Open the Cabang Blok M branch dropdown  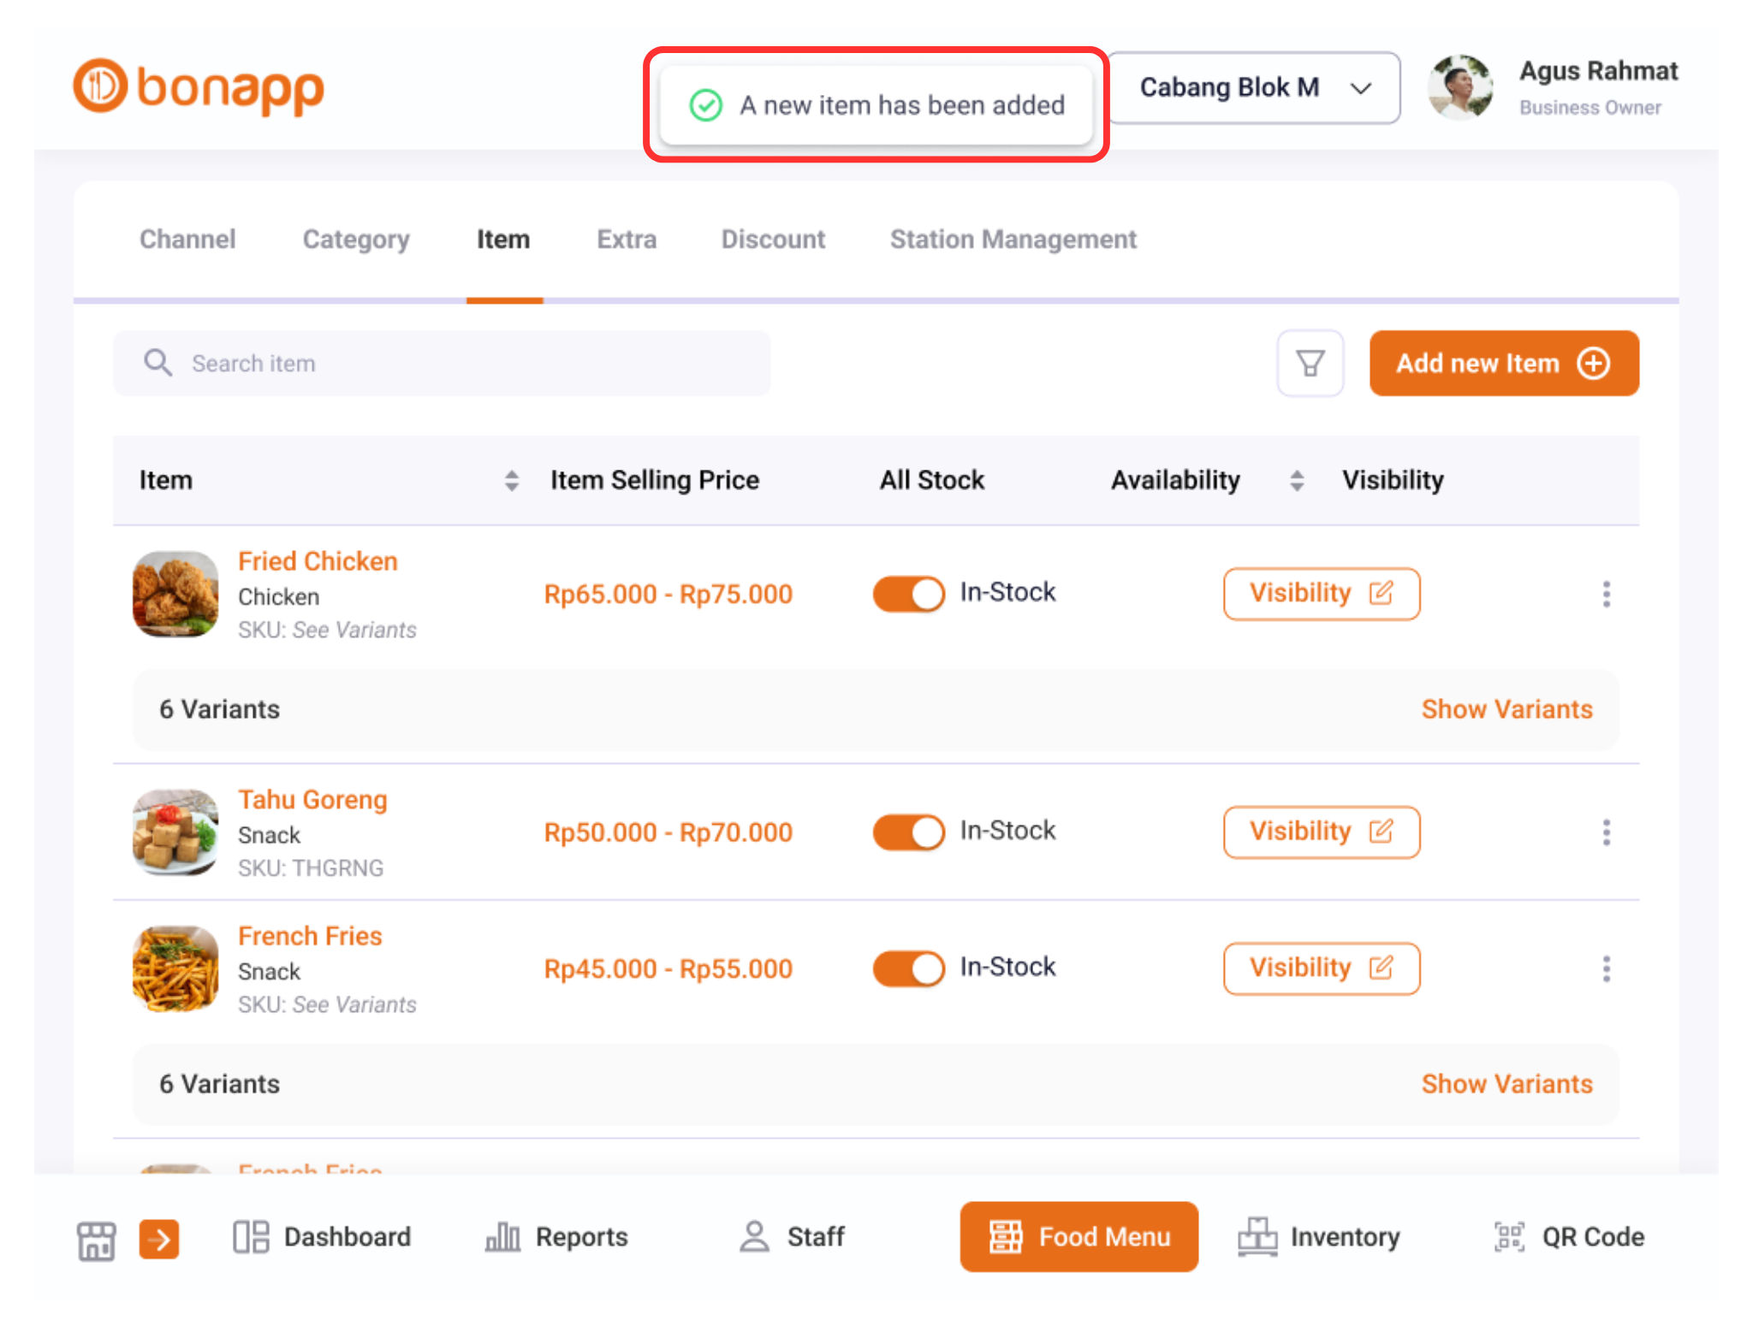point(1253,87)
